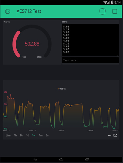
Task: Select the 1m chart range
Action: pyautogui.click(x=41, y=135)
